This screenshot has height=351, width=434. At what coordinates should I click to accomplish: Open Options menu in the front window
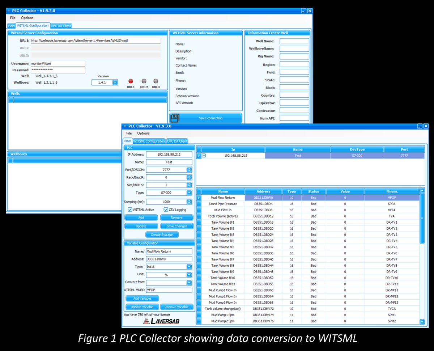pyautogui.click(x=143, y=133)
